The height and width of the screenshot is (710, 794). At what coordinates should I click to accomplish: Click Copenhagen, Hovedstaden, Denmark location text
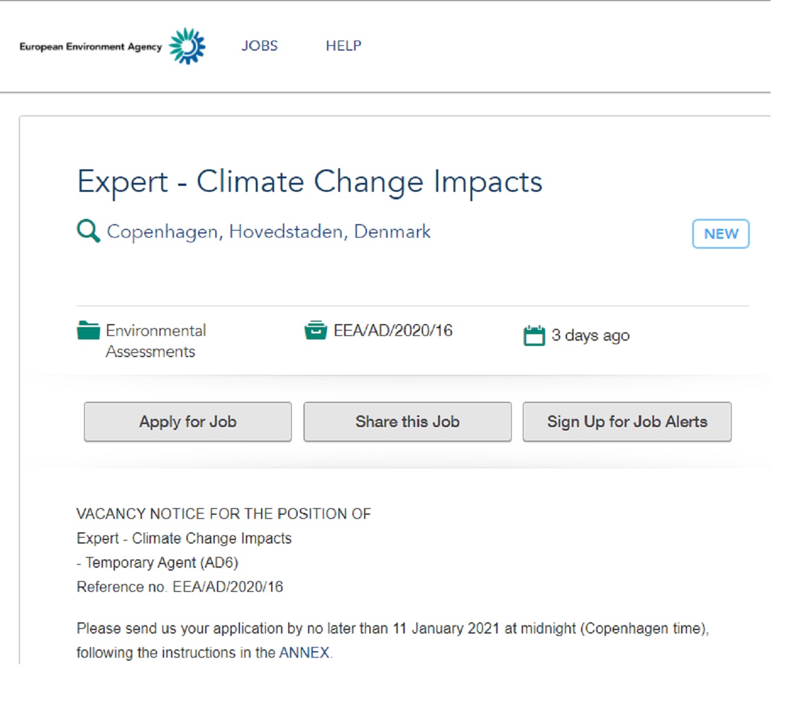pos(269,232)
